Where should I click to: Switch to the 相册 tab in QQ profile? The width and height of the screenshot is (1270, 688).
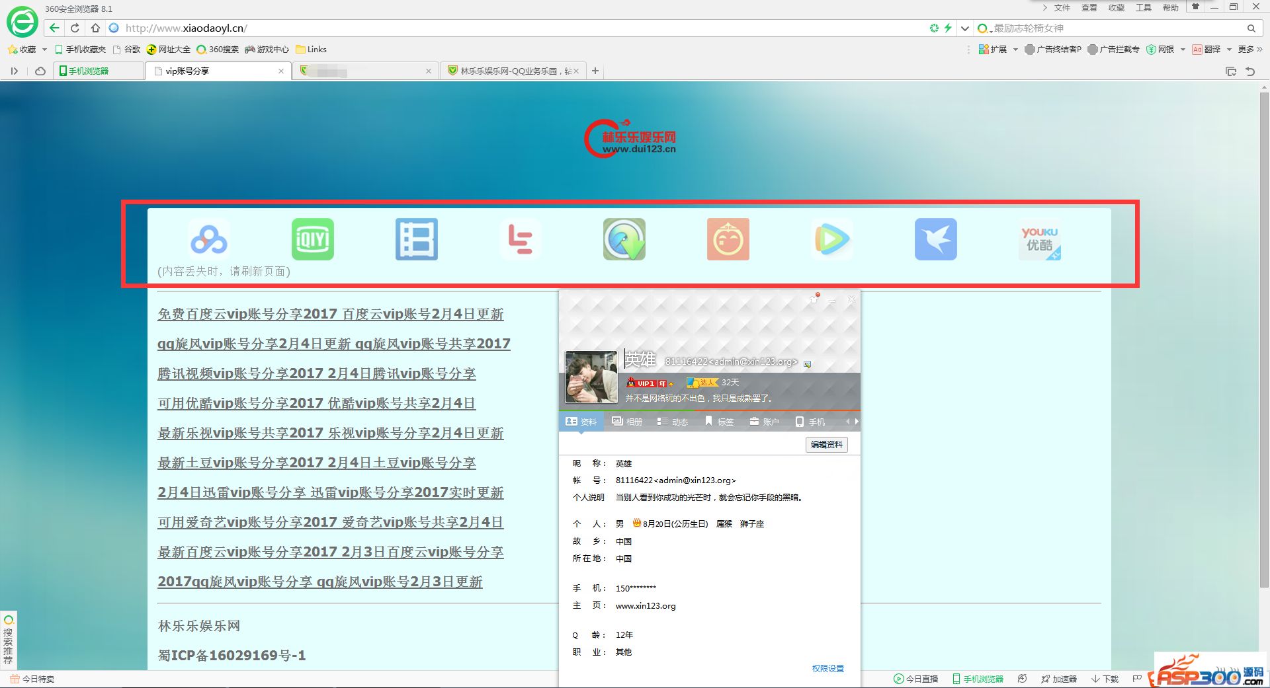pos(627,422)
